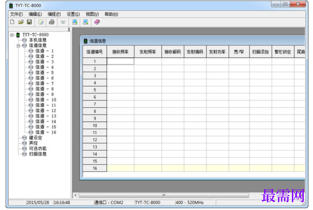The image size is (313, 210).
Task: Select row header 3 in the channel table
Action: coord(95,76)
